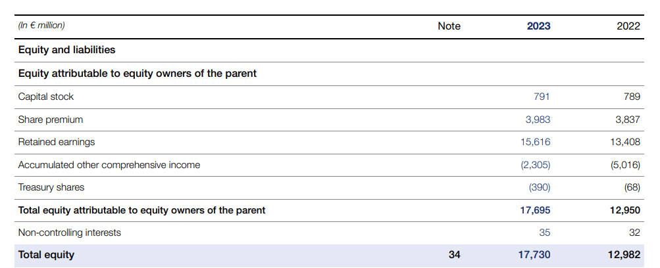Click the Share premium 2023 value 3,983

(538, 120)
